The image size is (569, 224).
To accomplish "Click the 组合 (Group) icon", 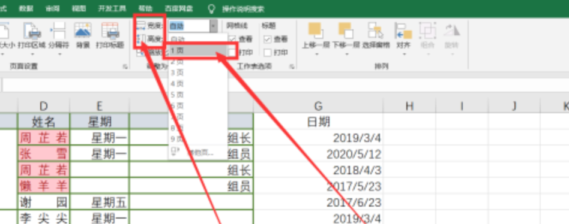I will click(x=427, y=31).
